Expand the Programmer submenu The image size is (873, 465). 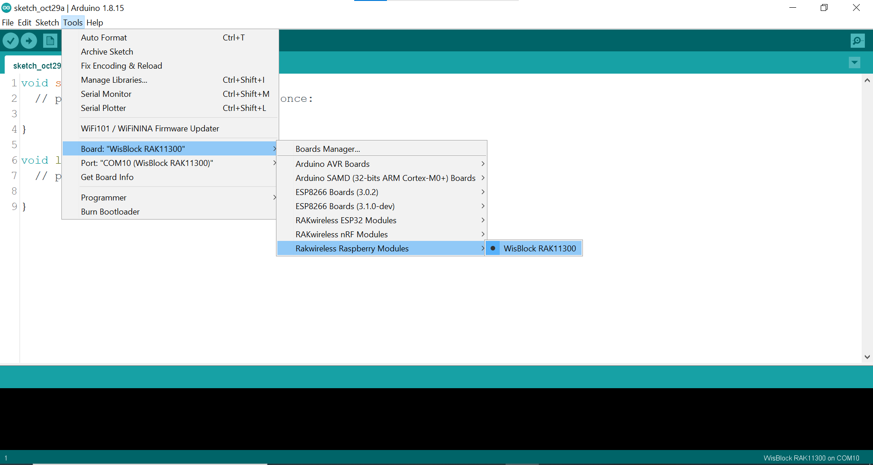pos(170,198)
